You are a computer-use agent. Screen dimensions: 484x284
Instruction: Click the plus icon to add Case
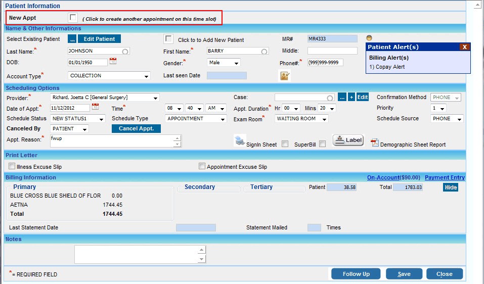(x=351, y=97)
